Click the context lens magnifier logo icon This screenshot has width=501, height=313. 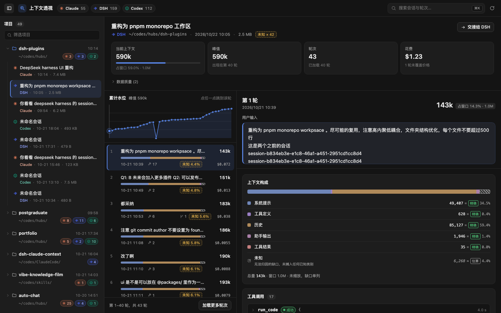22,8
